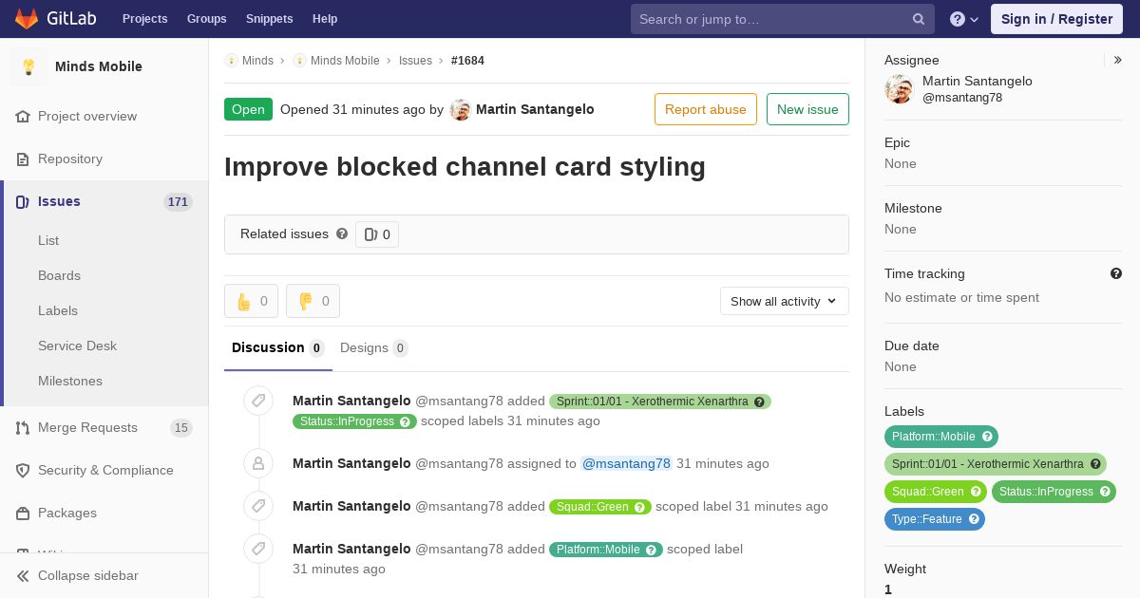Open Snippets in top navigation
1140x598 pixels.
click(x=269, y=19)
